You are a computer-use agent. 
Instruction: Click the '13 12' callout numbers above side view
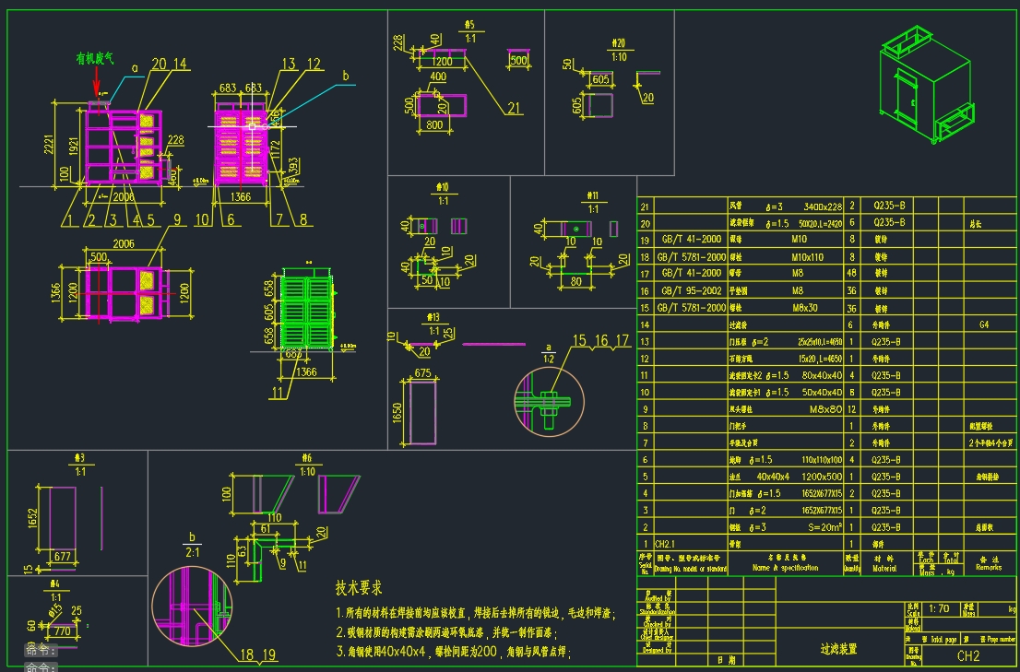(302, 64)
